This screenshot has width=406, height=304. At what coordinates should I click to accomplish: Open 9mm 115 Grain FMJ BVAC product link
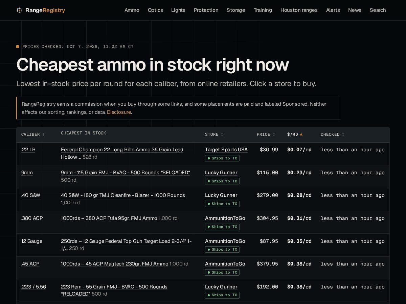tap(126, 173)
